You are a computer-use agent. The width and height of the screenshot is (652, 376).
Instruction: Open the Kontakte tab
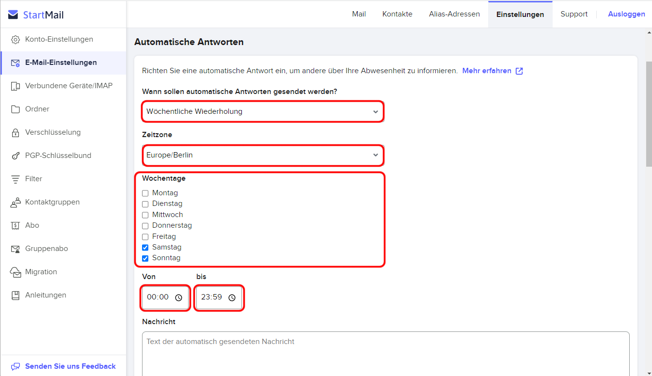(398, 14)
